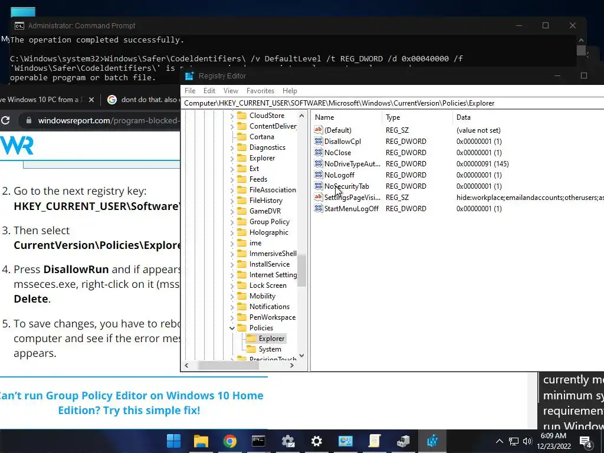Reload the windowsreport.com page in Chrome

(5, 120)
